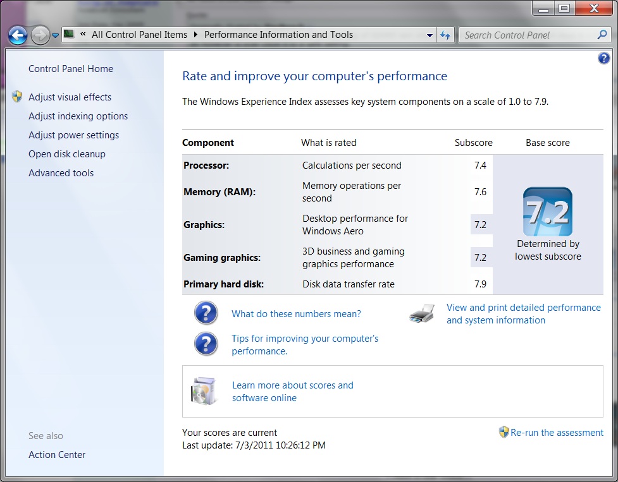Open the address bar history dropdown
This screenshot has height=482, width=618.
pos(430,35)
